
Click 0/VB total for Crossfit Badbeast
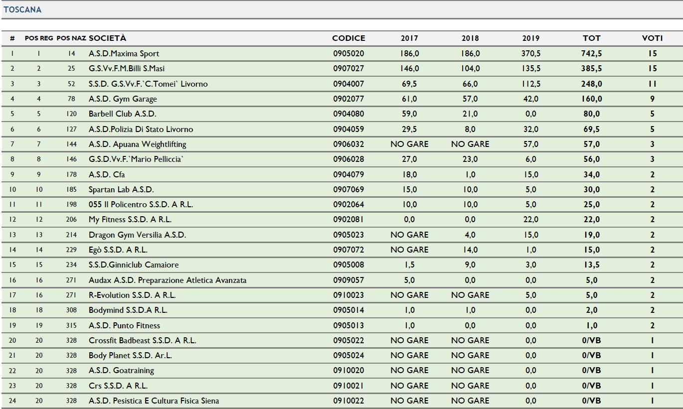pyautogui.click(x=592, y=340)
